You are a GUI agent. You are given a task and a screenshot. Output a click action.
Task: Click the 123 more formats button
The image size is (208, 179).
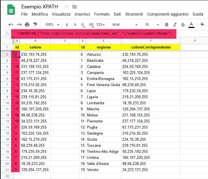101,25
